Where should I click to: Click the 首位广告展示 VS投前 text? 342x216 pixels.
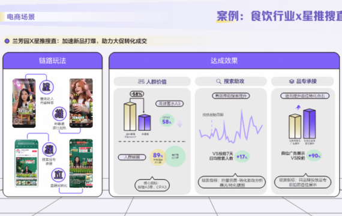click(293, 155)
